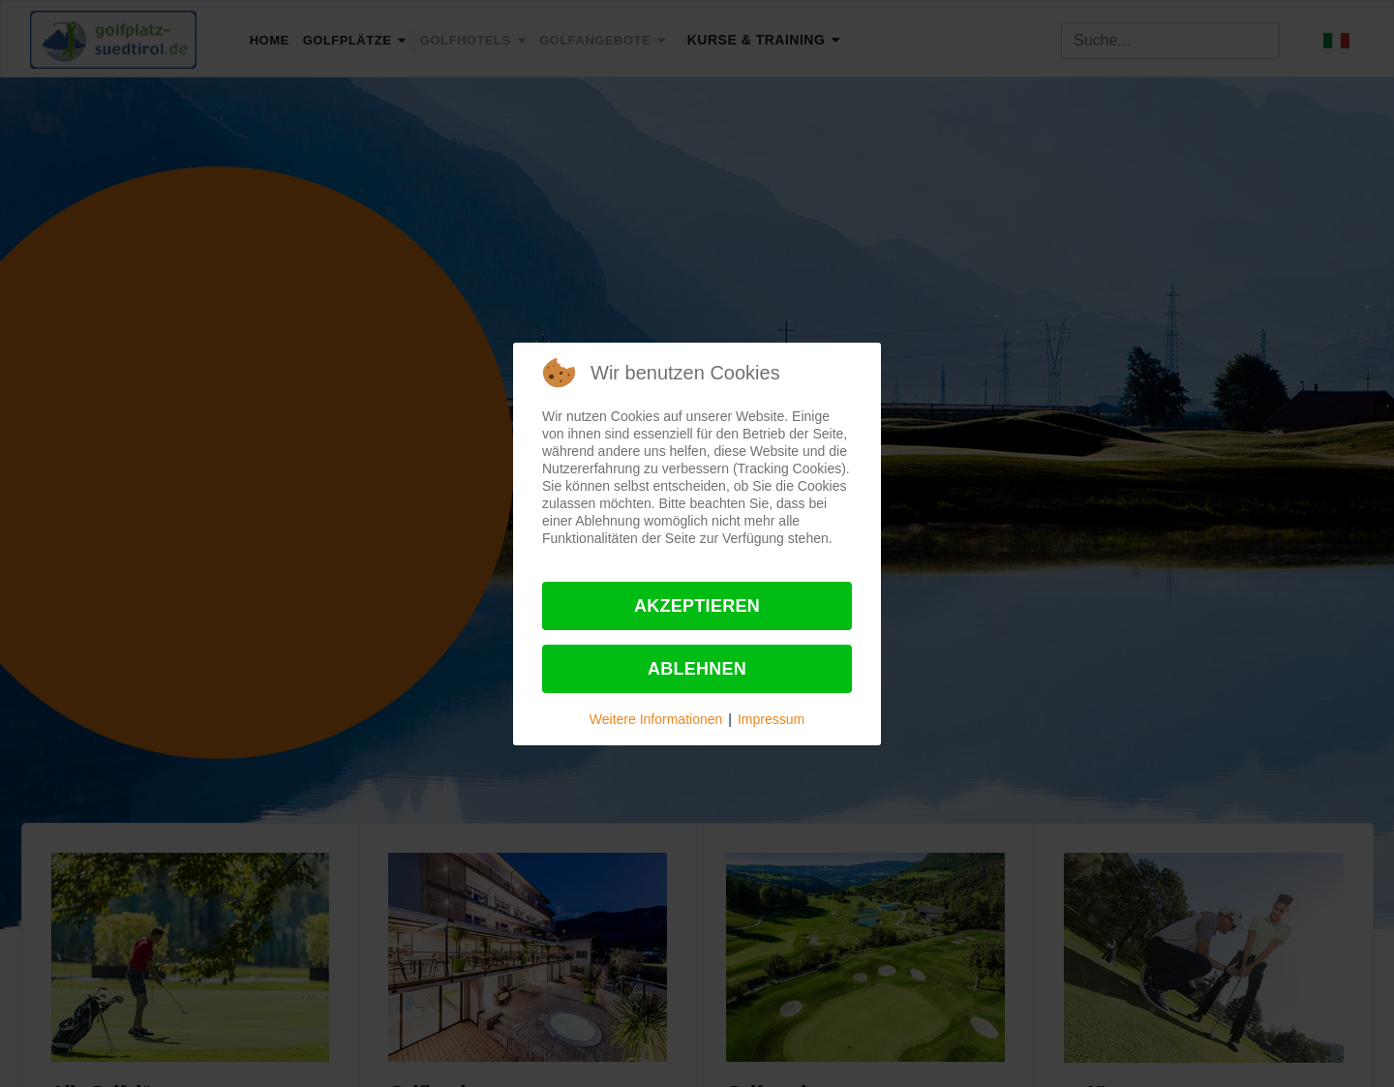This screenshot has width=1394, height=1087.
Task: Switch to Italian via the flag icon
Action: pyautogui.click(x=1336, y=41)
